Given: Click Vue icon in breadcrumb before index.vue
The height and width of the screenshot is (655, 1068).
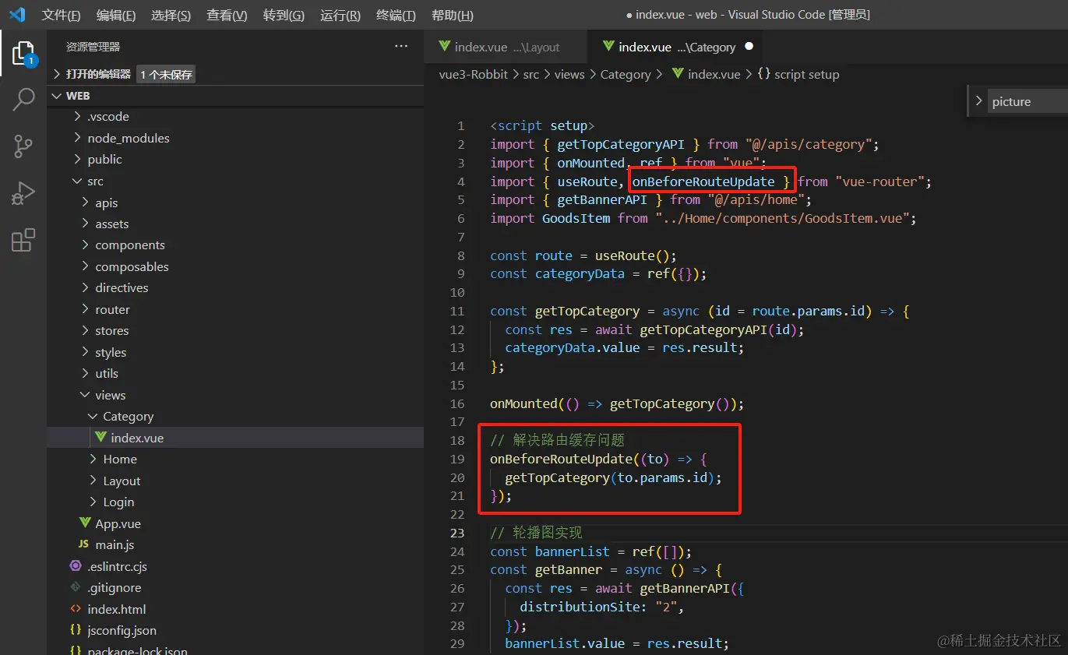Looking at the screenshot, I should (x=678, y=74).
